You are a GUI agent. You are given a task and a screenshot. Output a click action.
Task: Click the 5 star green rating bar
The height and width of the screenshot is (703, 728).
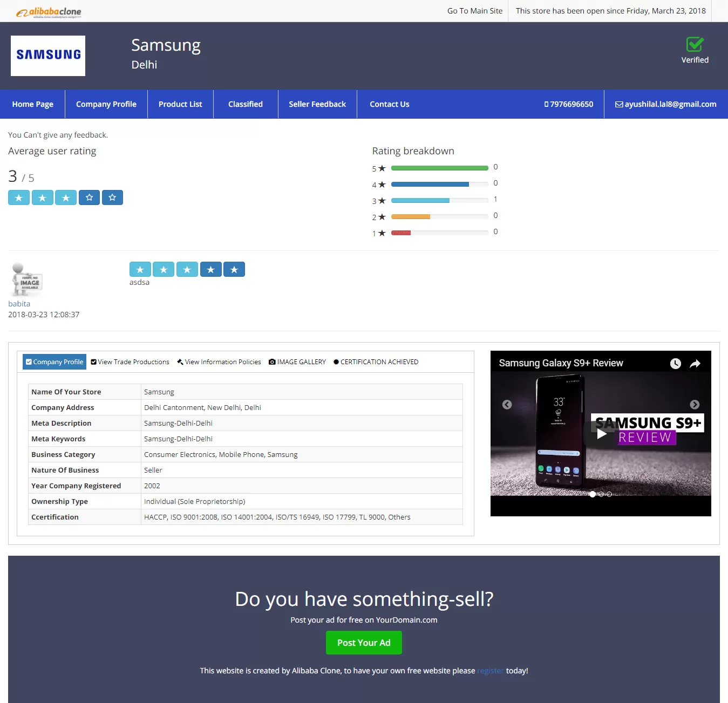coord(439,168)
